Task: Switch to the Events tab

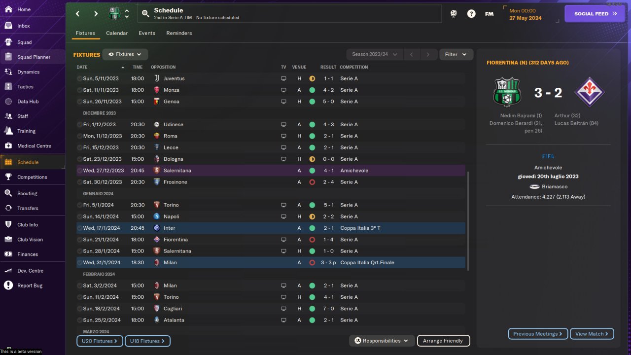Action: 147,33
